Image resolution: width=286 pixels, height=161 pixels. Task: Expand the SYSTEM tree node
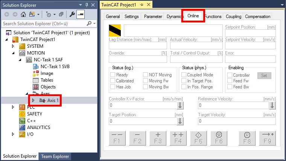[13, 46]
